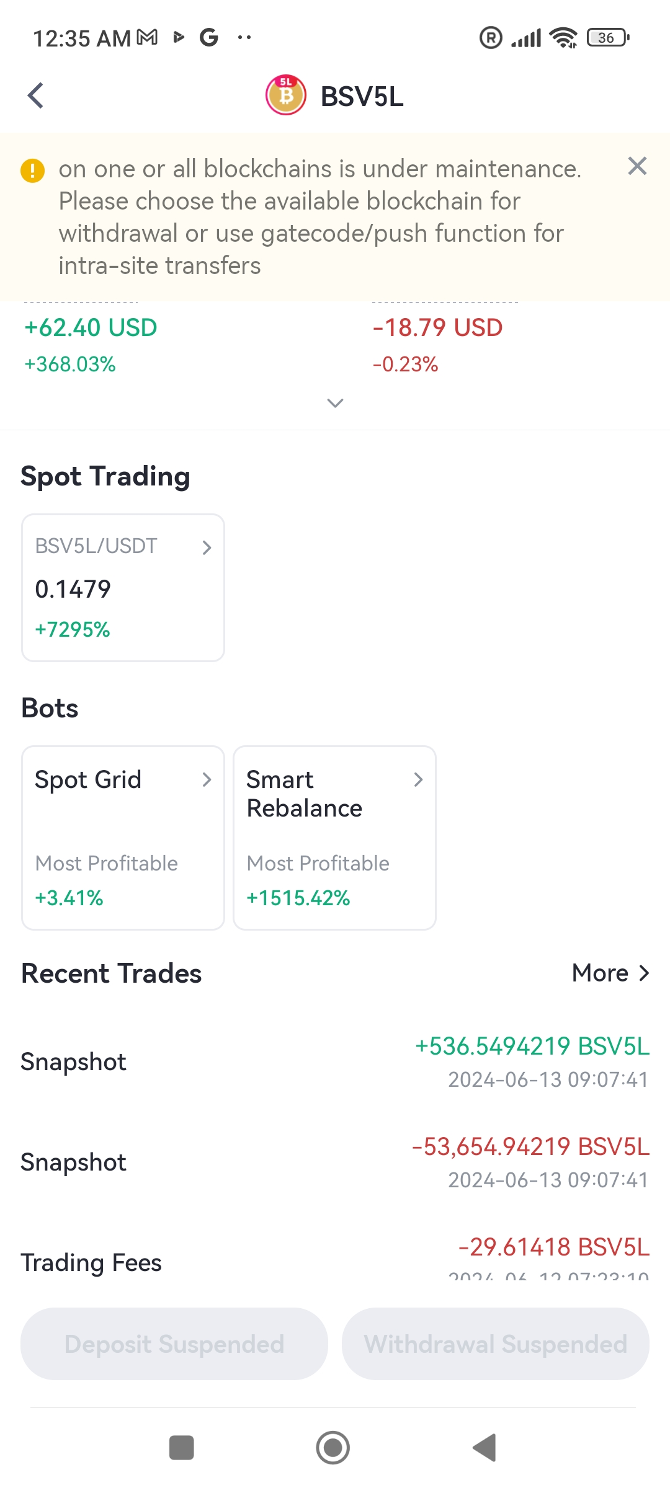The width and height of the screenshot is (670, 1488).
Task: Open the Trading Fees trade entry
Action: pos(335,1259)
